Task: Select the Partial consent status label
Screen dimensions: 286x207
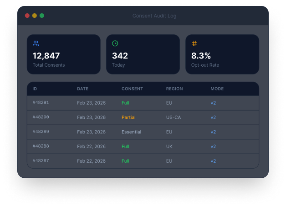Action: click(x=128, y=117)
